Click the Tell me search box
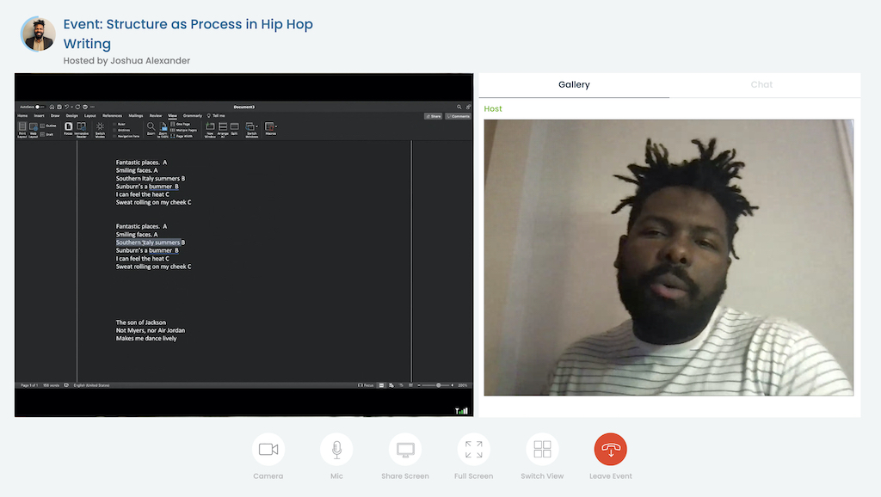Screen dimensions: 881x497 point(217,116)
